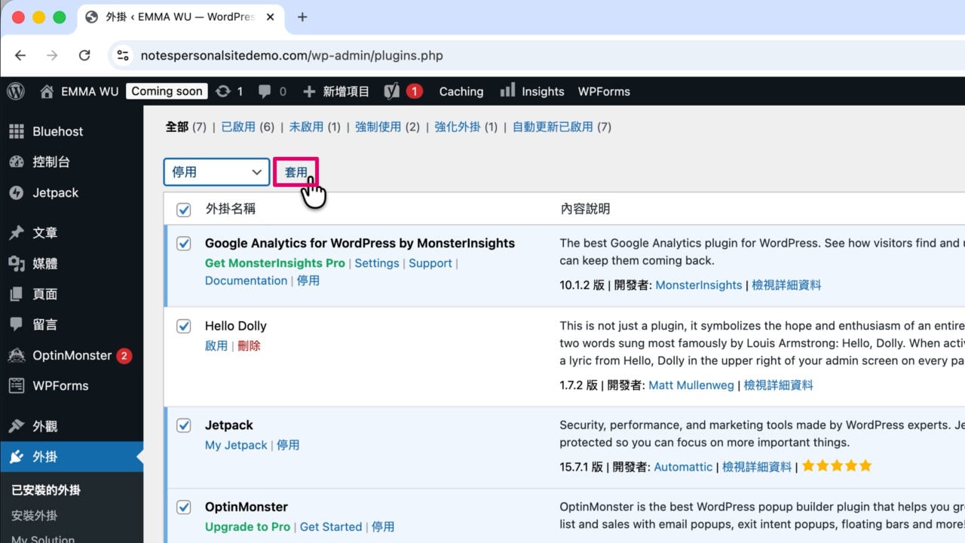965x543 pixels.
Task: Open MonsterInsights developer link in description
Action: (699, 285)
